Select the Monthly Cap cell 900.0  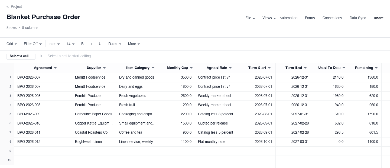(178, 133)
